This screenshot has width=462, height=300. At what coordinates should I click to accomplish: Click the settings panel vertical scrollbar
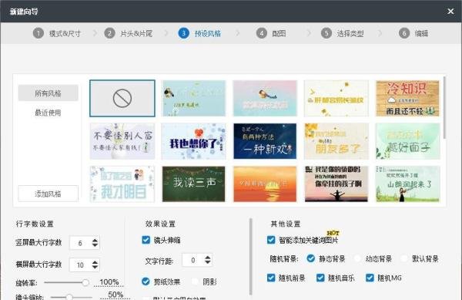(250, 256)
